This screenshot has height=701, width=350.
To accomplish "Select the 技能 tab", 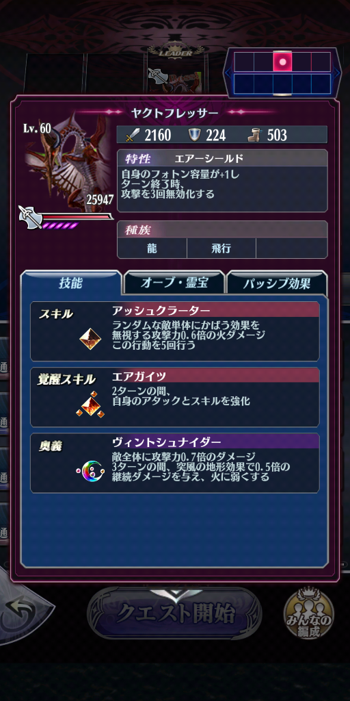I will click(x=71, y=283).
